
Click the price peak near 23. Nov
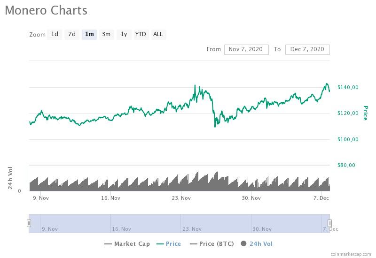[x=195, y=86]
